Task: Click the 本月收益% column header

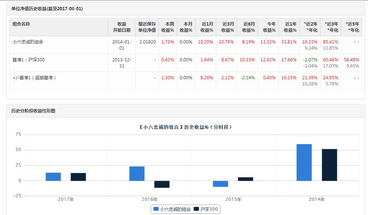Action: [x=187, y=27]
